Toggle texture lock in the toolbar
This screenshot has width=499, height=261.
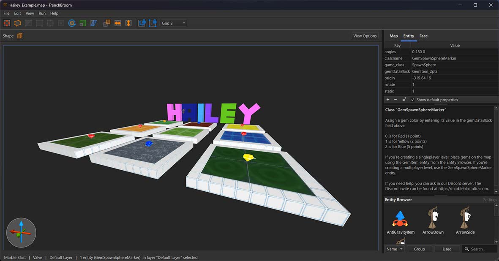[x=142, y=23]
